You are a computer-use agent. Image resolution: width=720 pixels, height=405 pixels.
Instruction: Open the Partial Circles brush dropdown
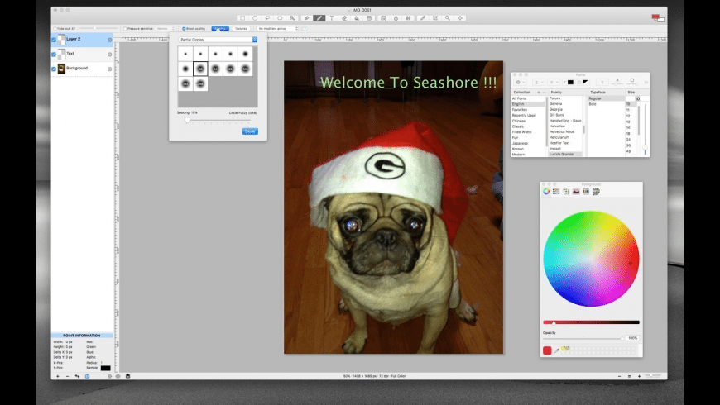[x=218, y=40]
